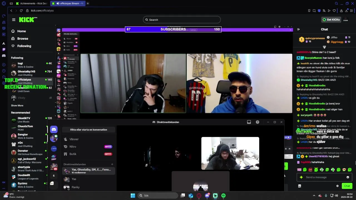Click the Kick search field
356x200 pixels.
pos(182,20)
